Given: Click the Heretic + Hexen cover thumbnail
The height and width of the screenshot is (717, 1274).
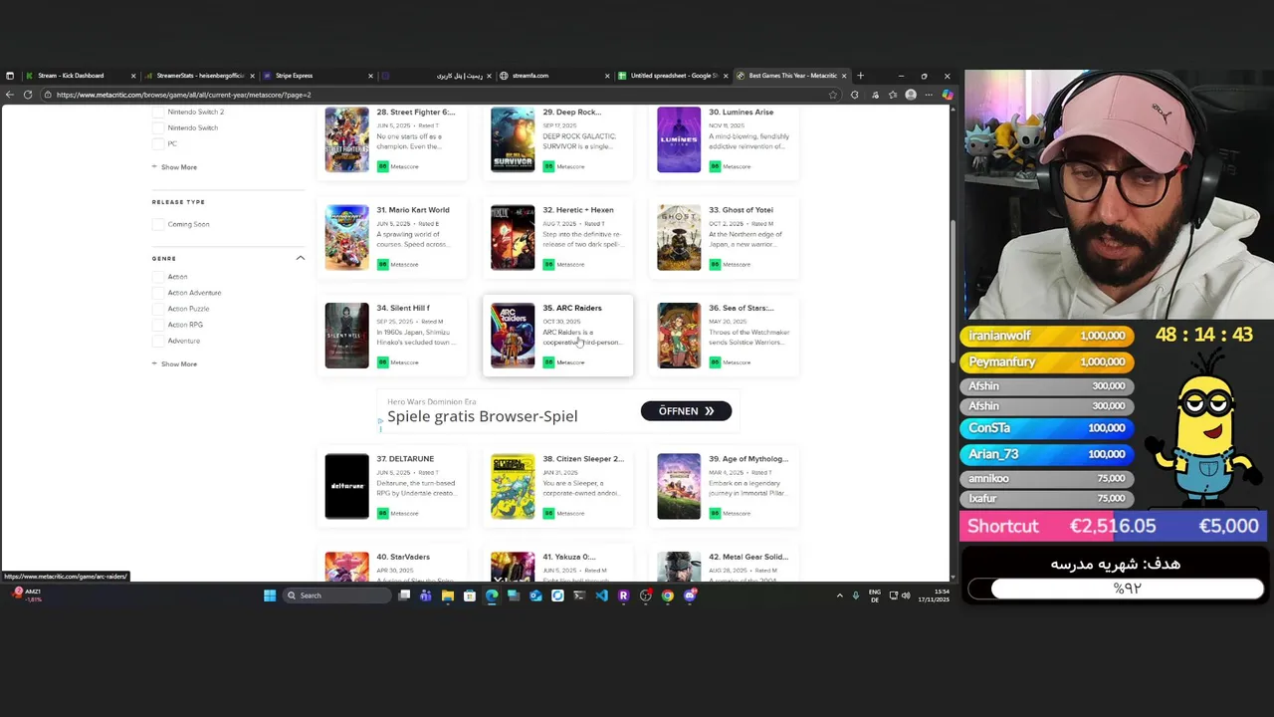Looking at the screenshot, I should coord(513,238).
